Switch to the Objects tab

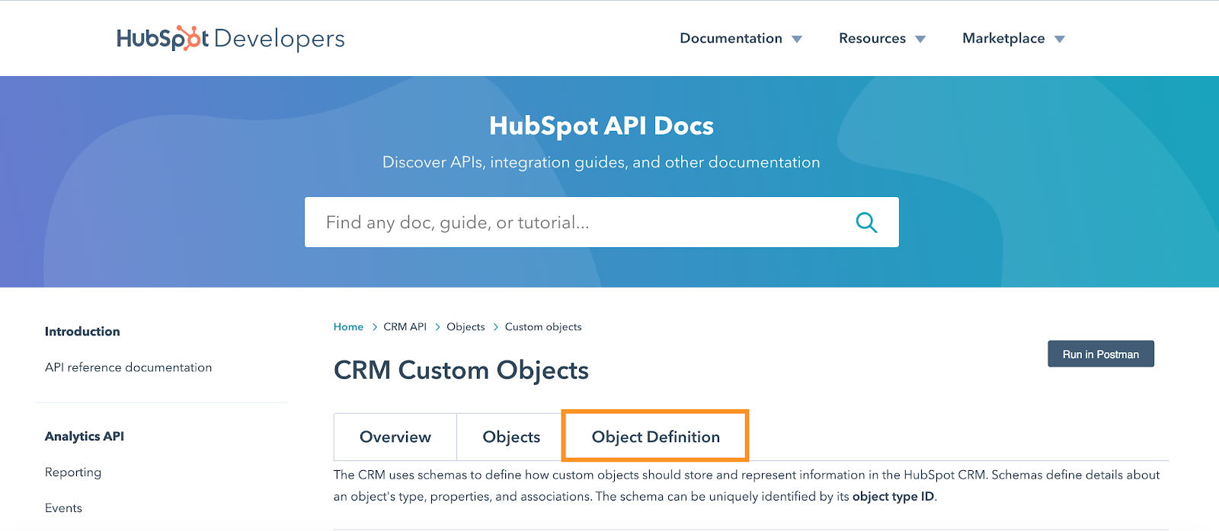click(x=511, y=437)
